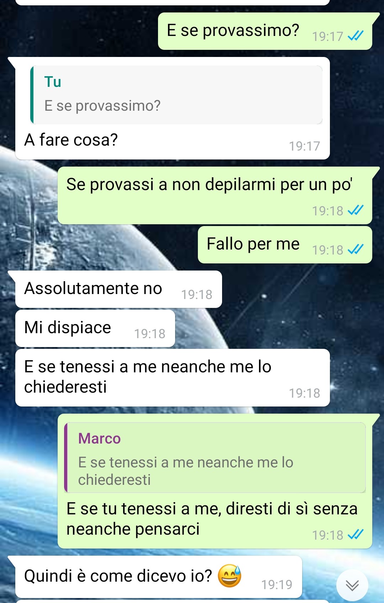Image resolution: width=384 pixels, height=603 pixels.
Task: Tap read ticks on "Fallo per me"
Action: (356, 250)
